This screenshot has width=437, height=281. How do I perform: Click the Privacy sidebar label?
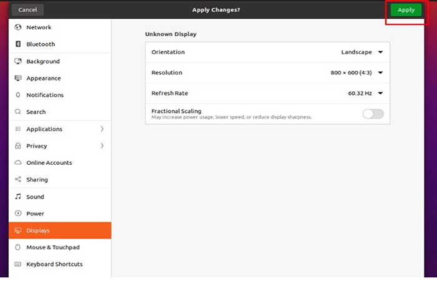pyautogui.click(x=36, y=145)
